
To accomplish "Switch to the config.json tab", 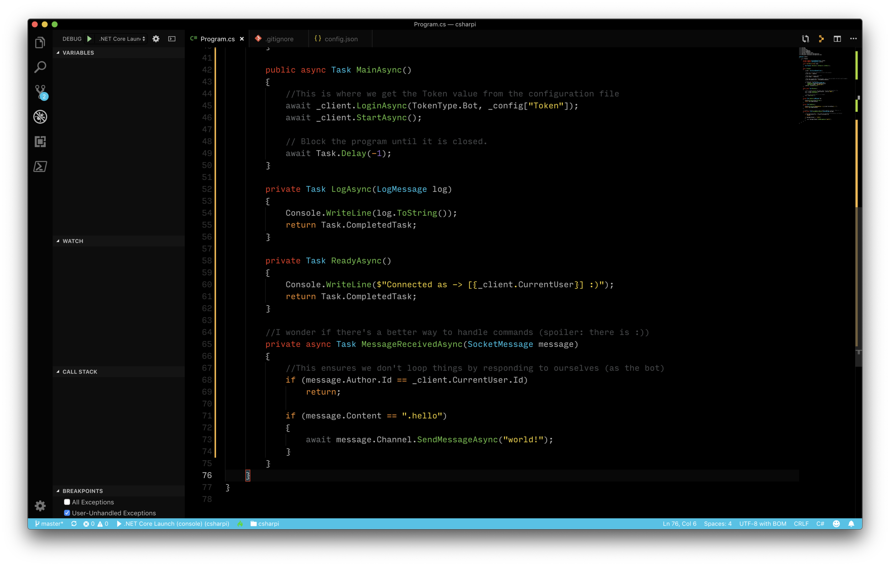I will coord(340,38).
